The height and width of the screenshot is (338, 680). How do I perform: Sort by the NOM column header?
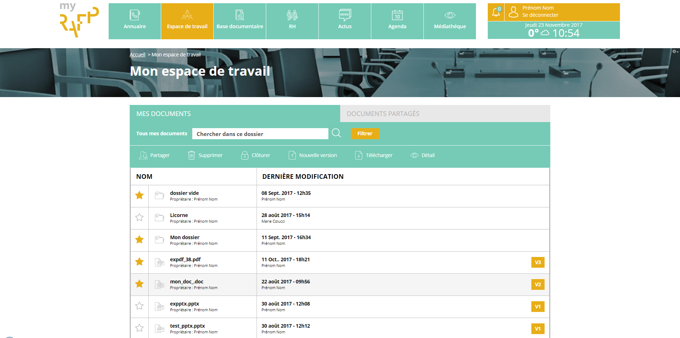click(x=144, y=177)
